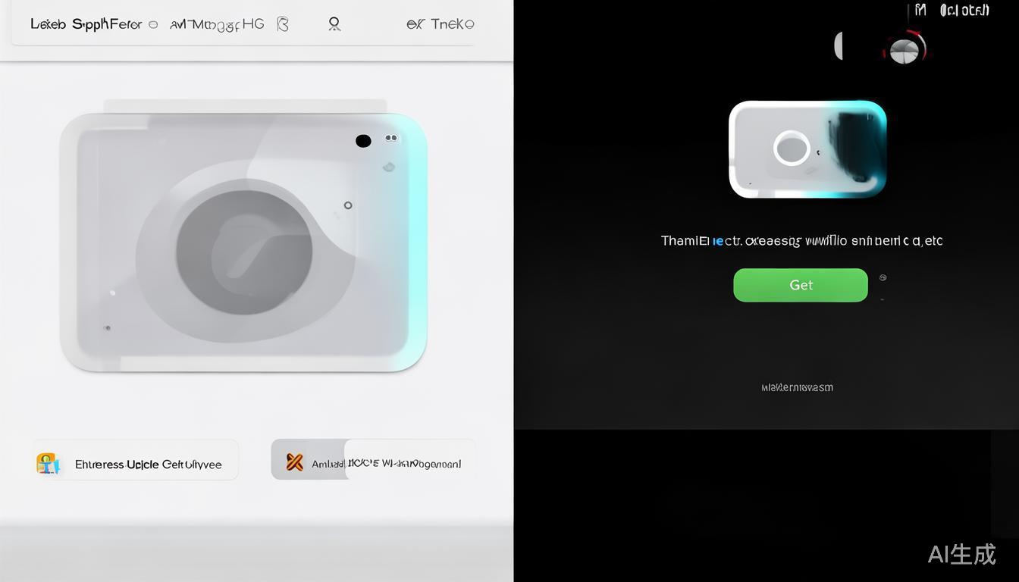Select the rightmost item in top bar
The height and width of the screenshot is (582, 1019).
(x=441, y=24)
